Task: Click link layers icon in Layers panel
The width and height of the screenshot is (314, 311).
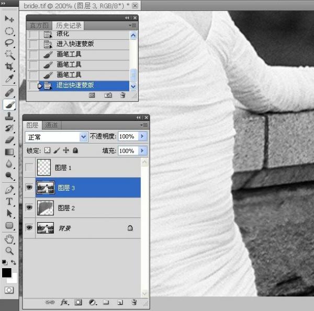Action: tap(50, 302)
